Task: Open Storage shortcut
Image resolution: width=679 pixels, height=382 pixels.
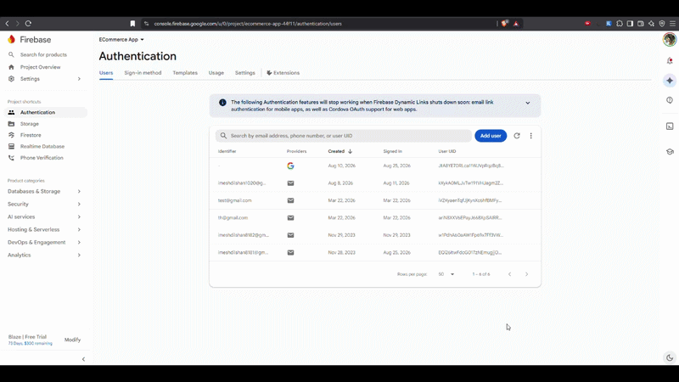Action: [29, 124]
